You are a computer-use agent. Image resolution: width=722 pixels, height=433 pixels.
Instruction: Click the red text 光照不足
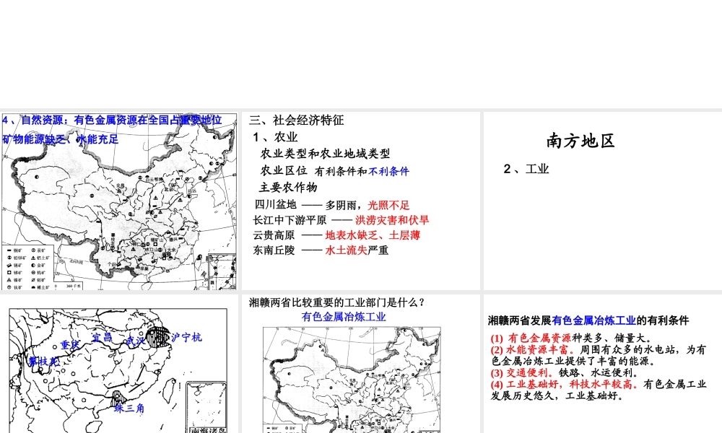pyautogui.click(x=388, y=205)
